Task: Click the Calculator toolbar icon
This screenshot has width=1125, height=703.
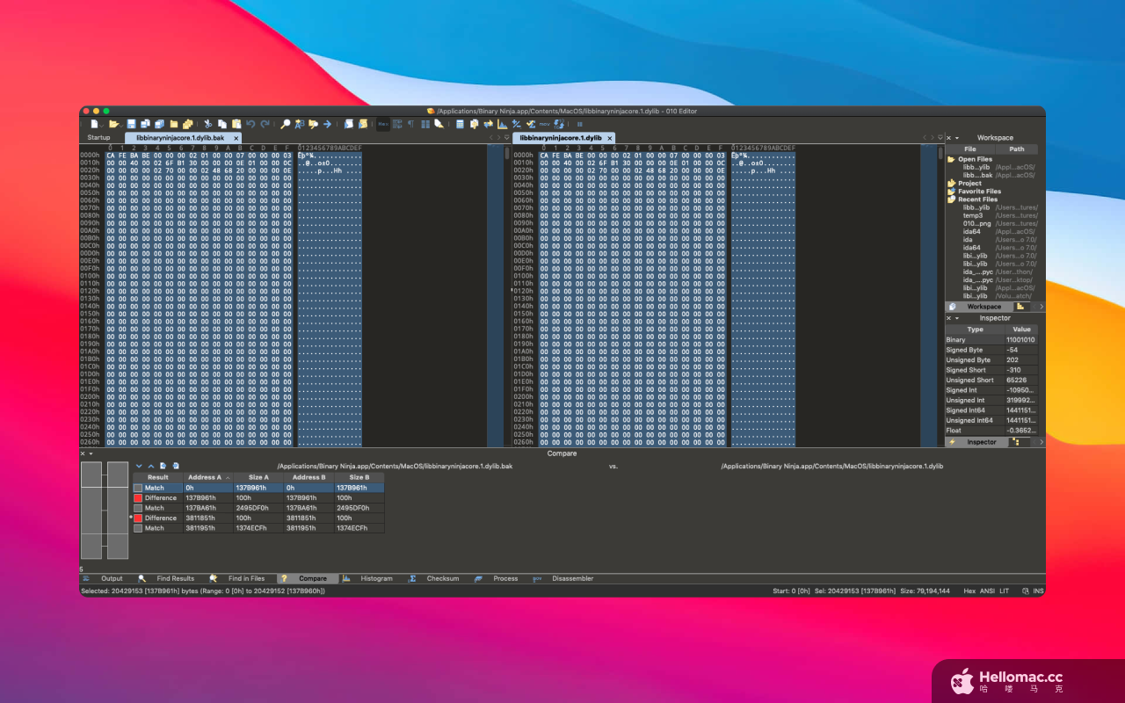Action: click(460, 124)
